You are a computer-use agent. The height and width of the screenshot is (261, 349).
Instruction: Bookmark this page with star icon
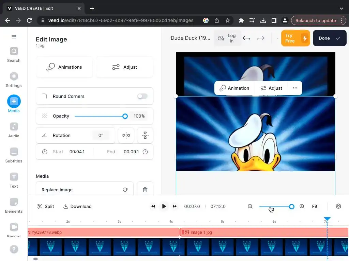[x=227, y=20]
